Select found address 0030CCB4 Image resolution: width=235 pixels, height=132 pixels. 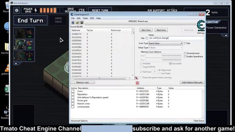click(x=76, y=47)
